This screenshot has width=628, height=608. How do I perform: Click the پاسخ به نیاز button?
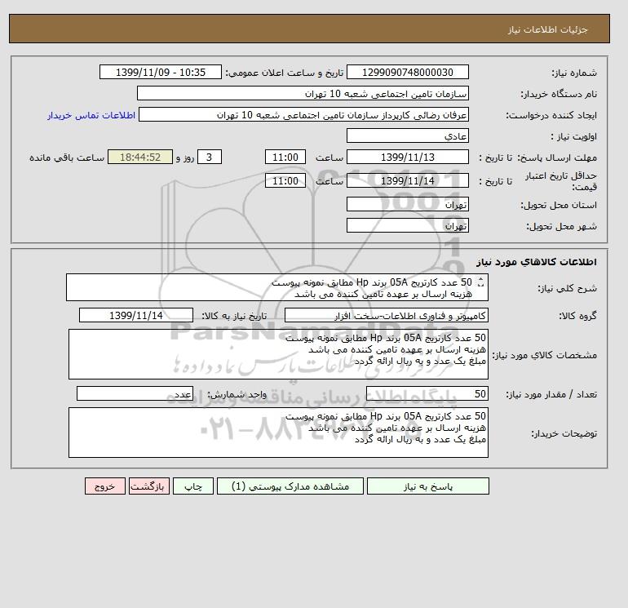(427, 486)
